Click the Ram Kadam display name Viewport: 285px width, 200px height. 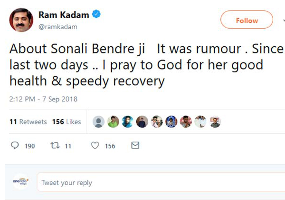(64, 15)
